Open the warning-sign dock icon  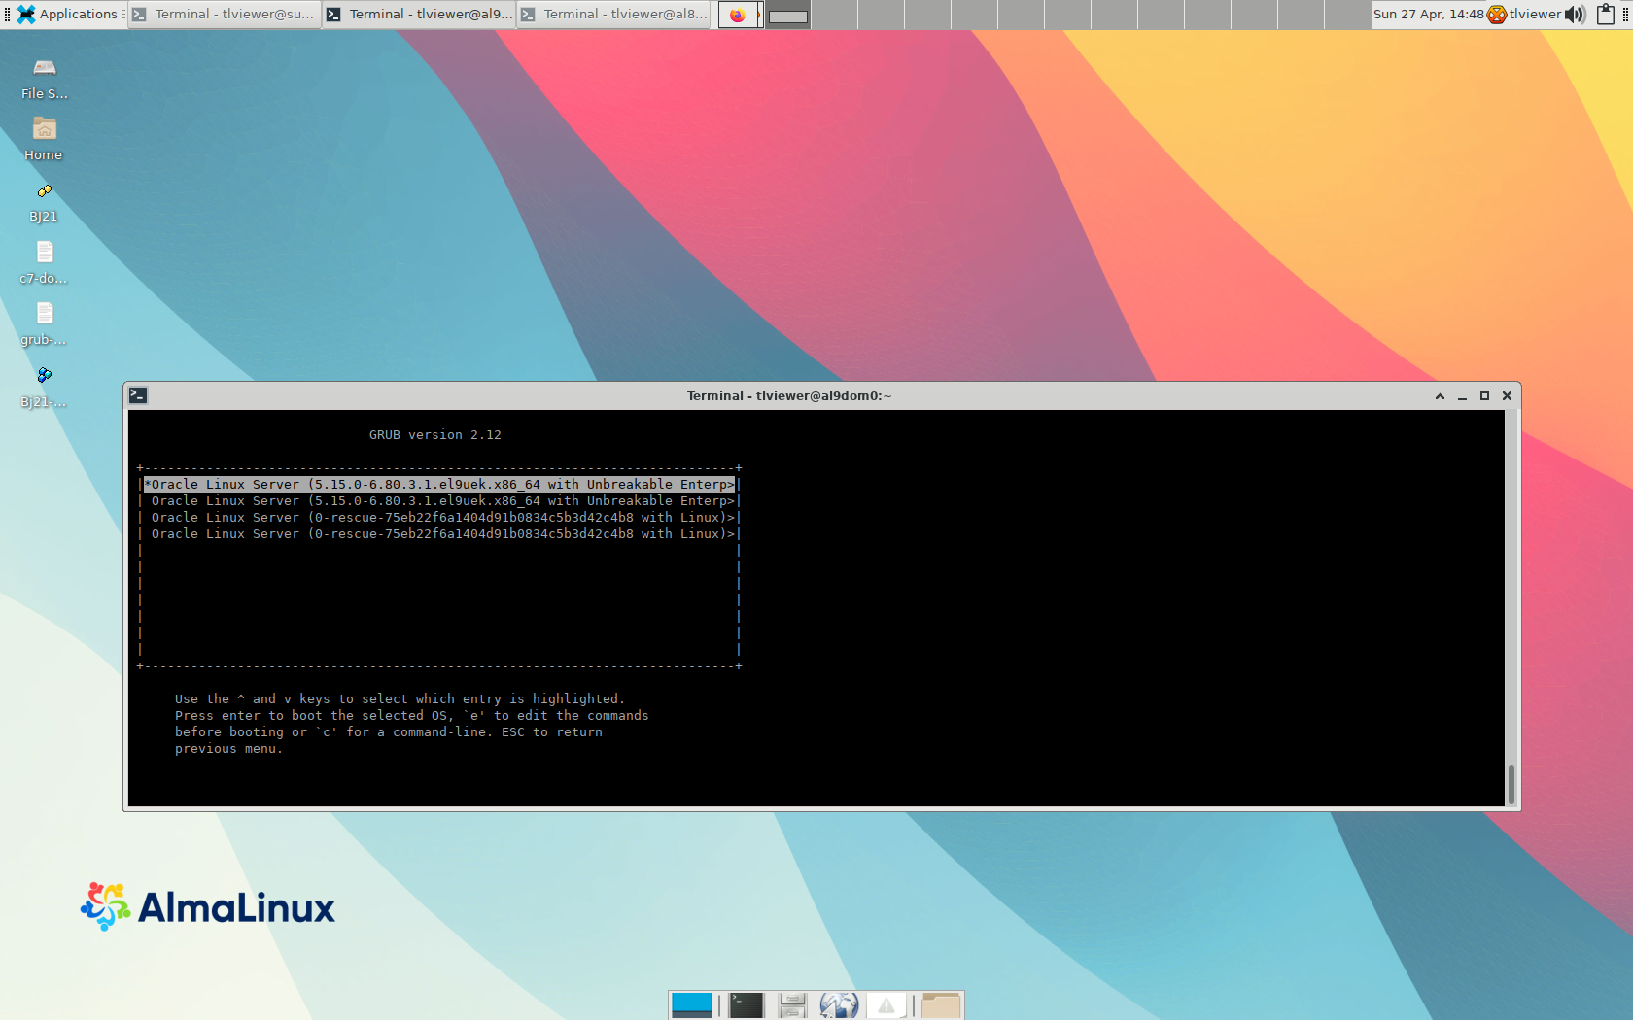pyautogui.click(x=886, y=1004)
